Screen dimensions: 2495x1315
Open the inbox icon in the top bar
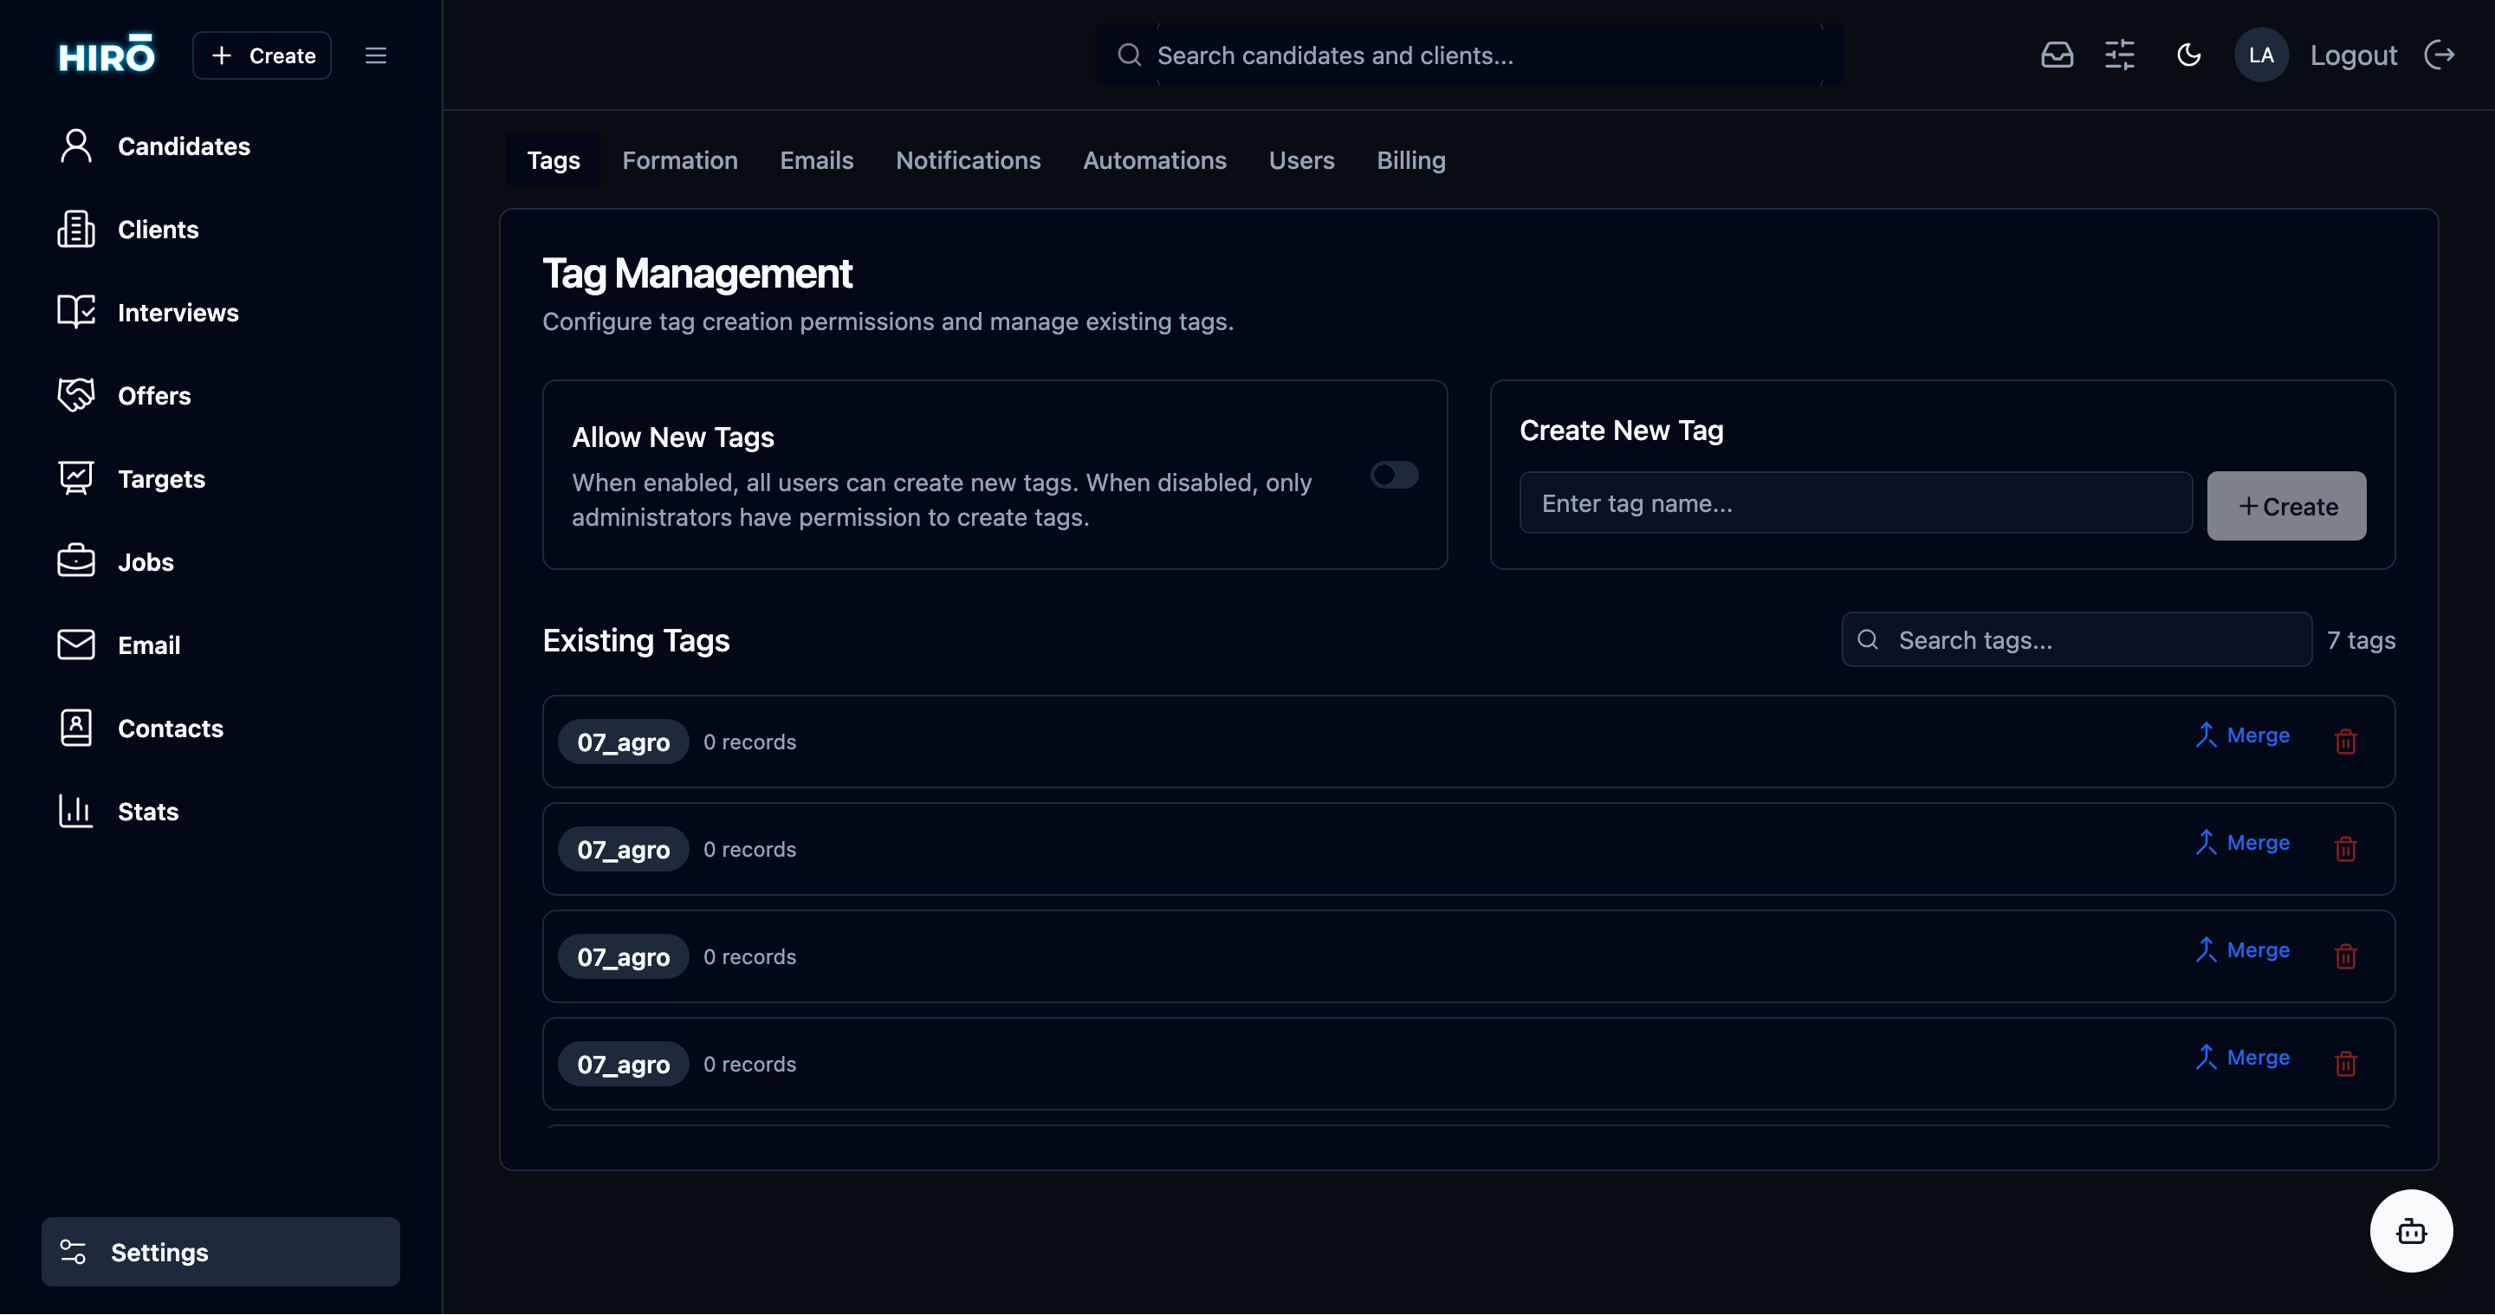click(2058, 55)
